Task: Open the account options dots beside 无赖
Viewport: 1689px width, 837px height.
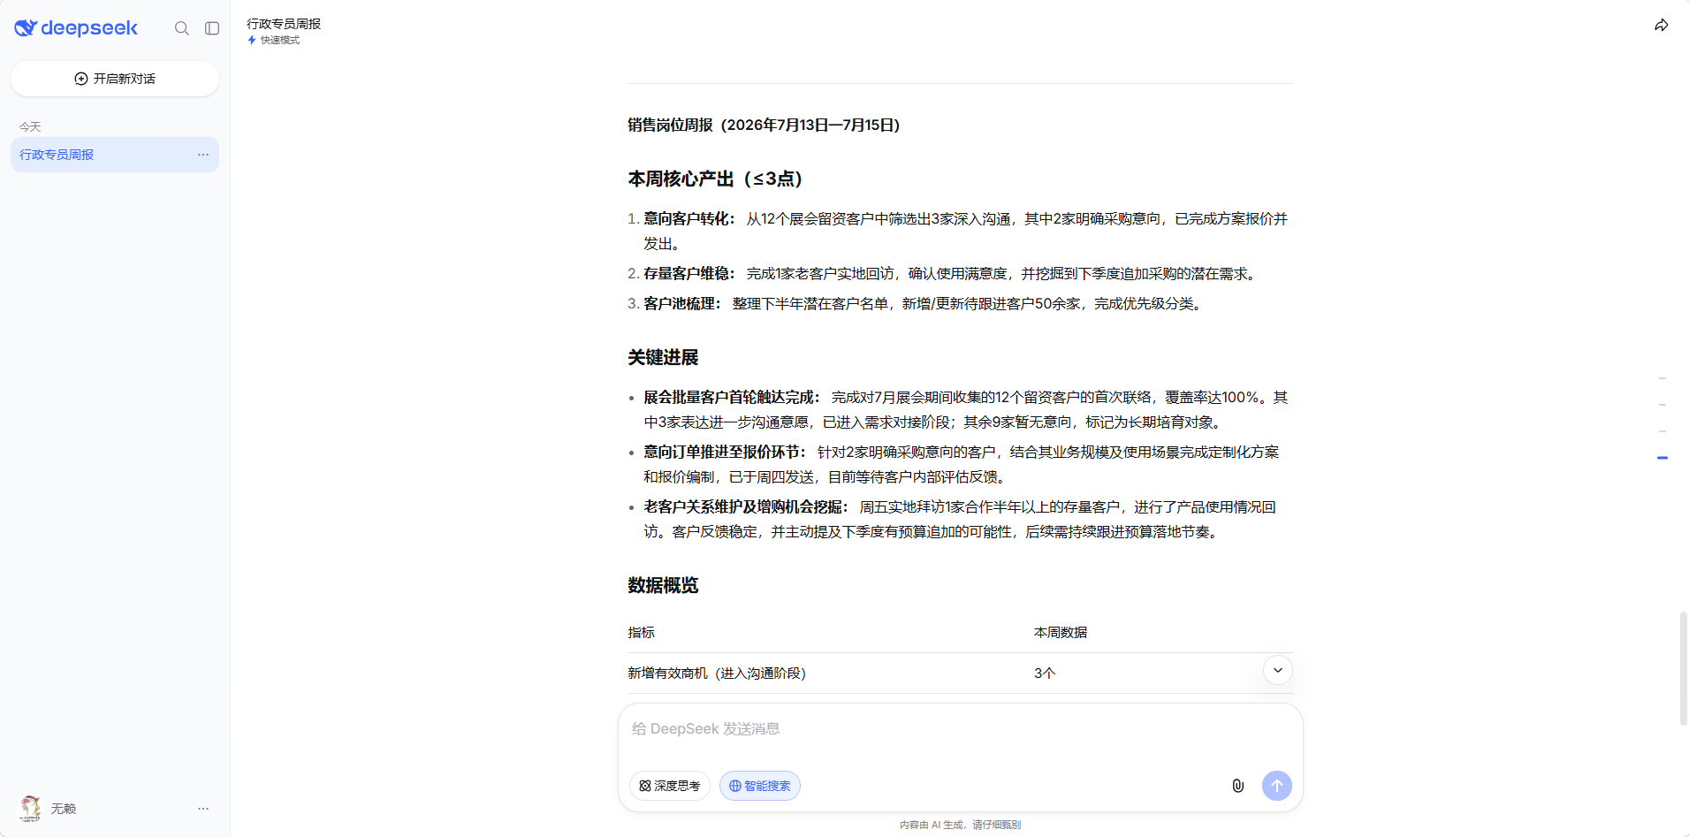Action: (x=203, y=809)
